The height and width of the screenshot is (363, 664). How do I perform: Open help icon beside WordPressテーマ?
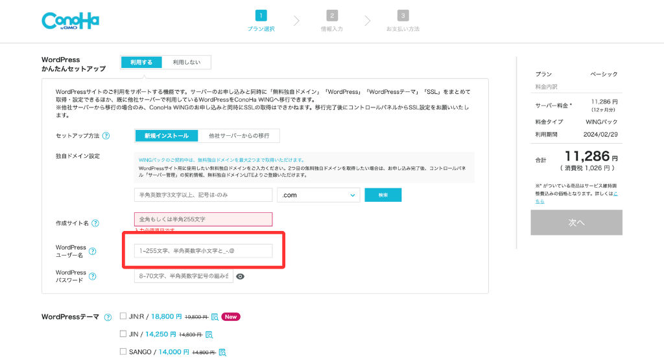point(108,317)
